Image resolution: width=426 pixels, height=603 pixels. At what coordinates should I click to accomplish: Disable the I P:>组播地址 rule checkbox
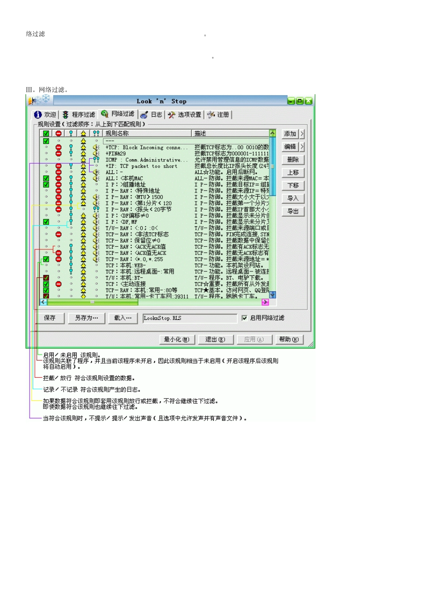[46, 184]
